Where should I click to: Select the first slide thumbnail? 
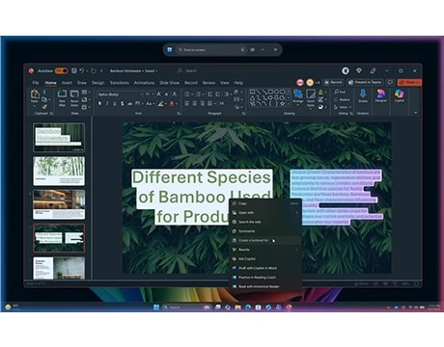pyautogui.click(x=59, y=138)
